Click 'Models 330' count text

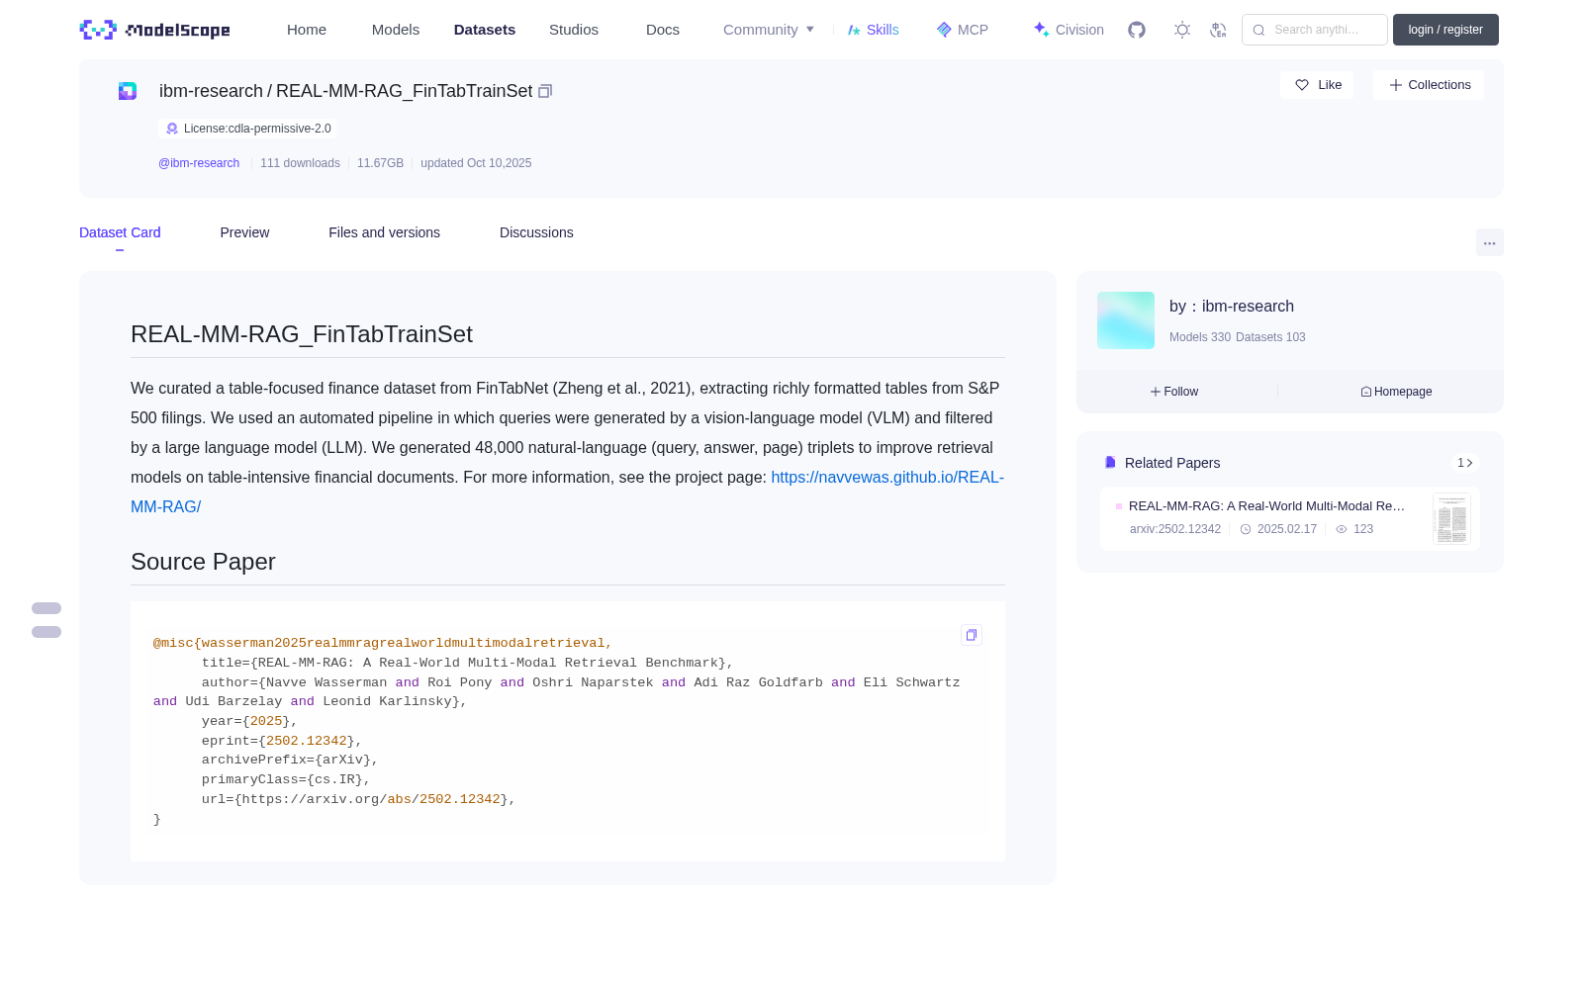(1200, 337)
